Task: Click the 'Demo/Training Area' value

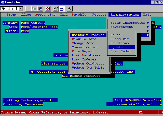Action: (39, 27)
